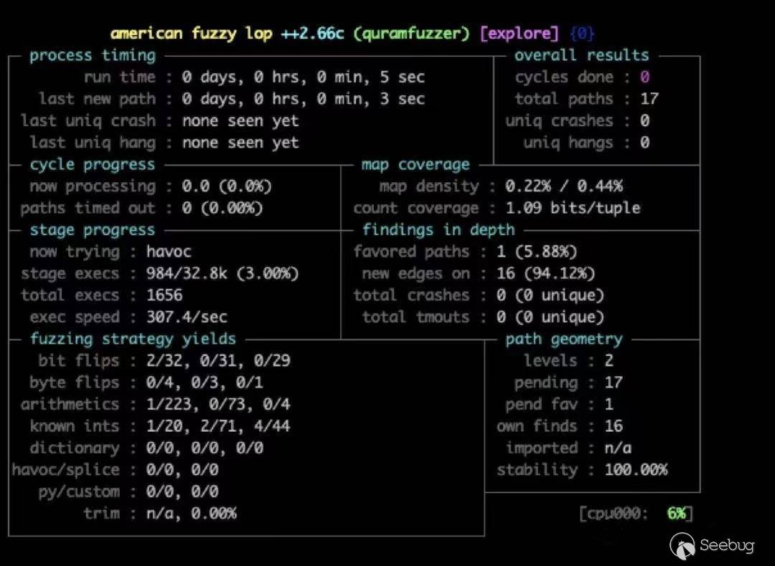The height and width of the screenshot is (566, 775).
Task: Click the known ints value '1/20, 2/71, 4/44'
Action: [218, 425]
